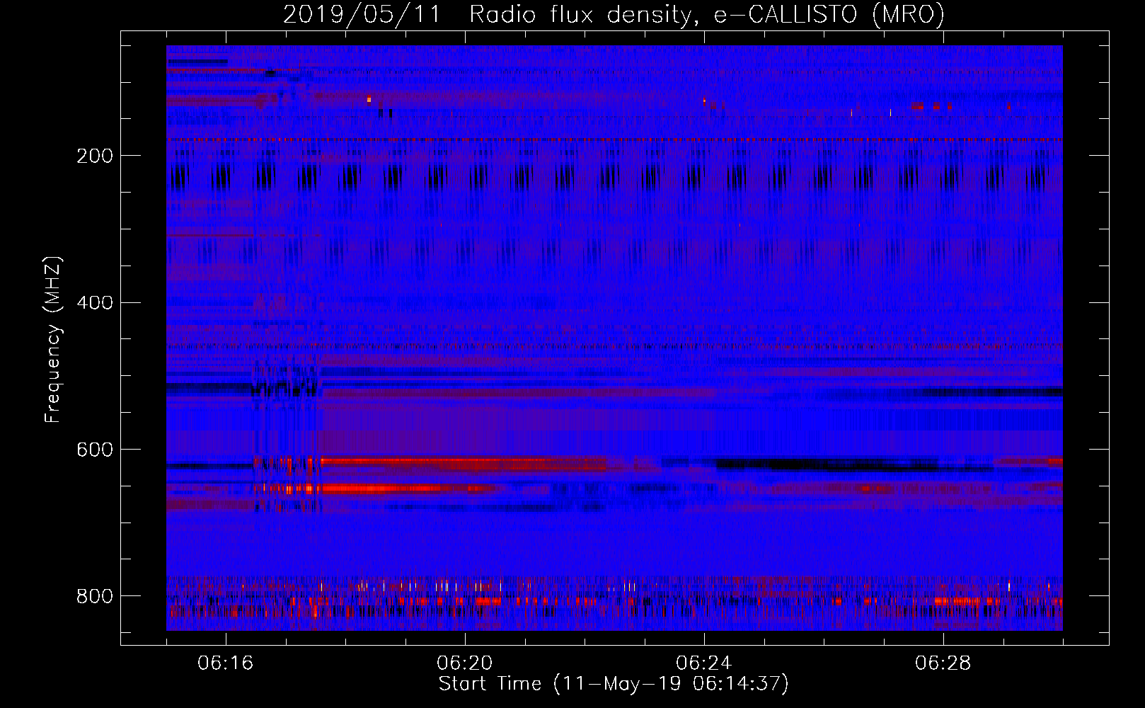This screenshot has width=1145, height=708.
Task: Click the 800 frequency tick label
Action: (x=95, y=596)
